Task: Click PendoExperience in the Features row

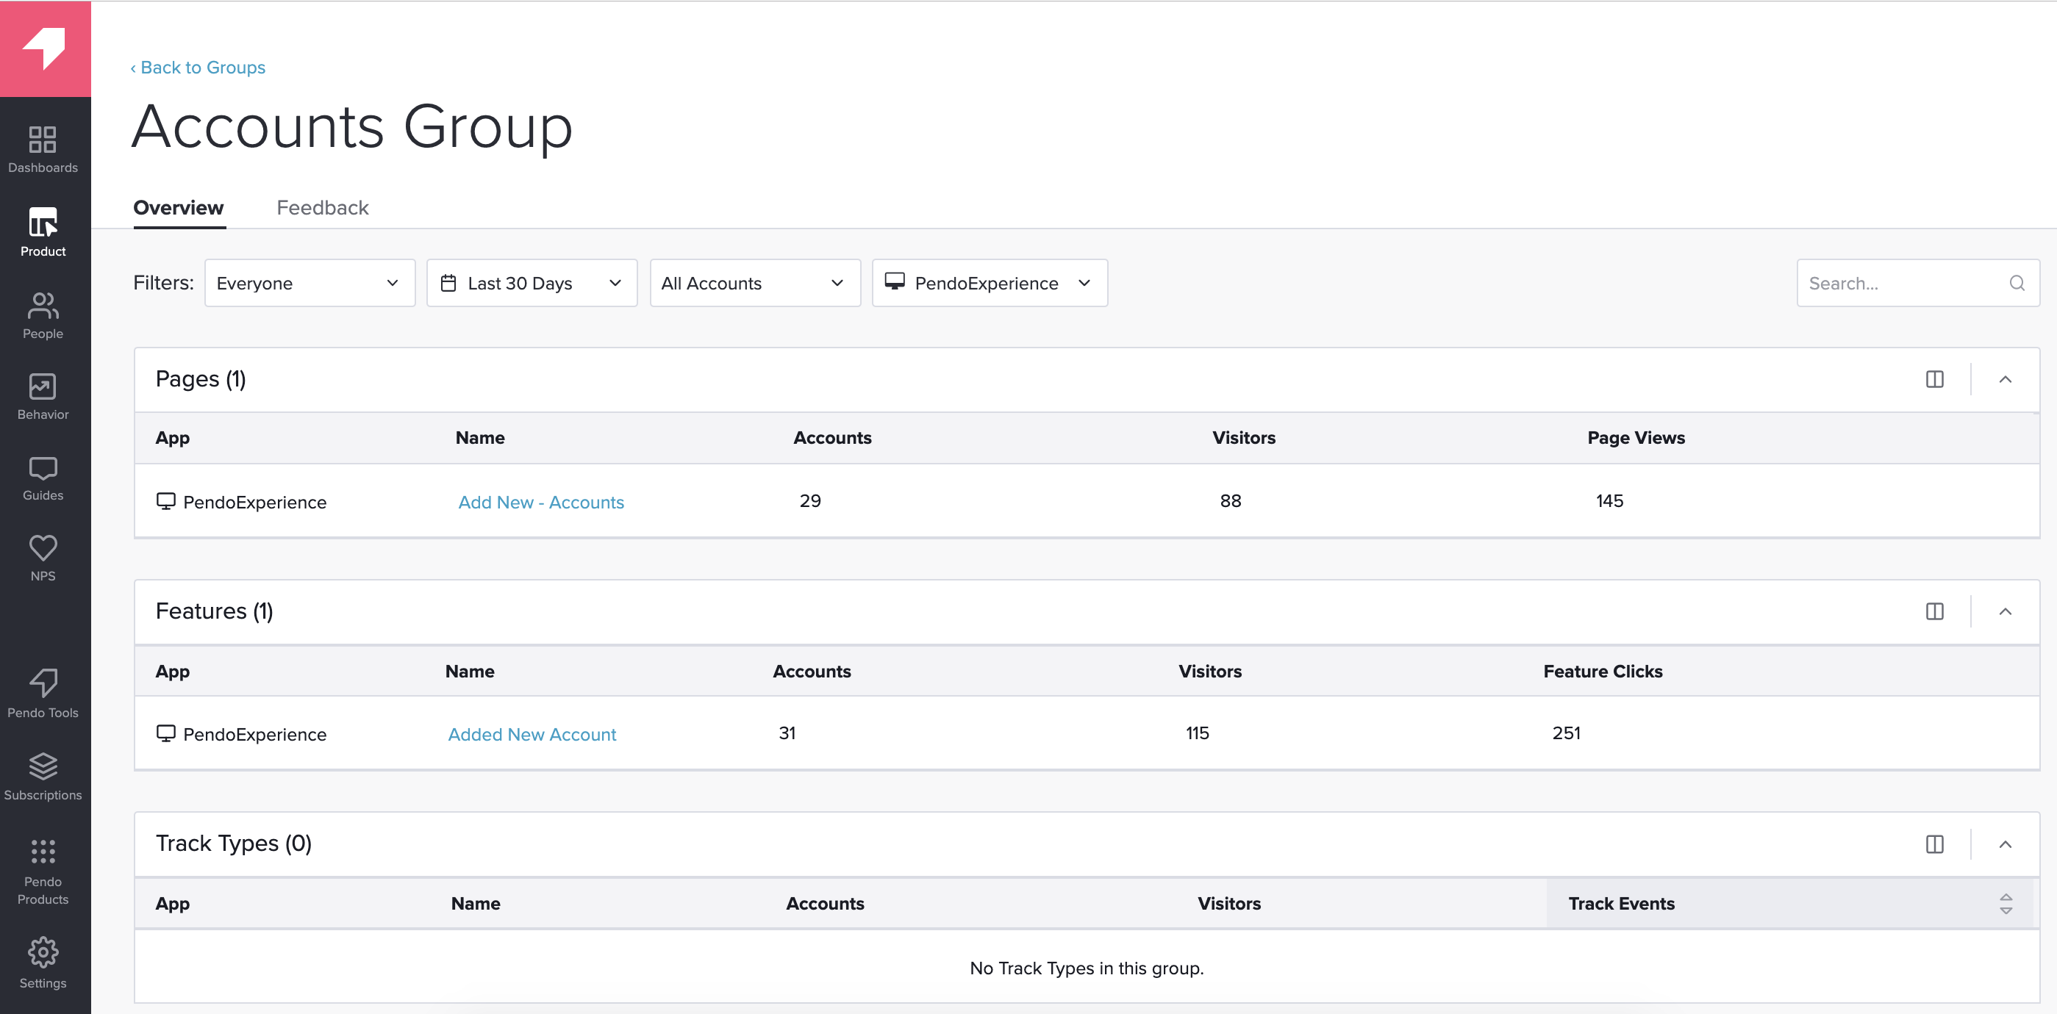Action: click(254, 735)
